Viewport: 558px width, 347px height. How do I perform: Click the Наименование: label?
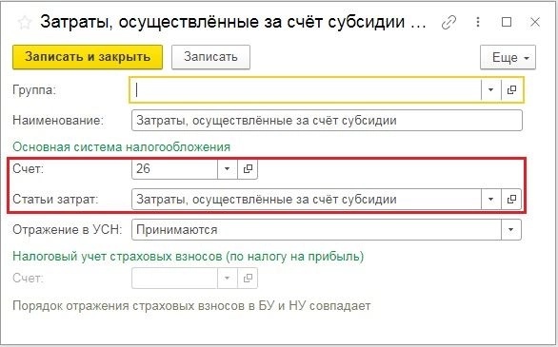[58, 121]
